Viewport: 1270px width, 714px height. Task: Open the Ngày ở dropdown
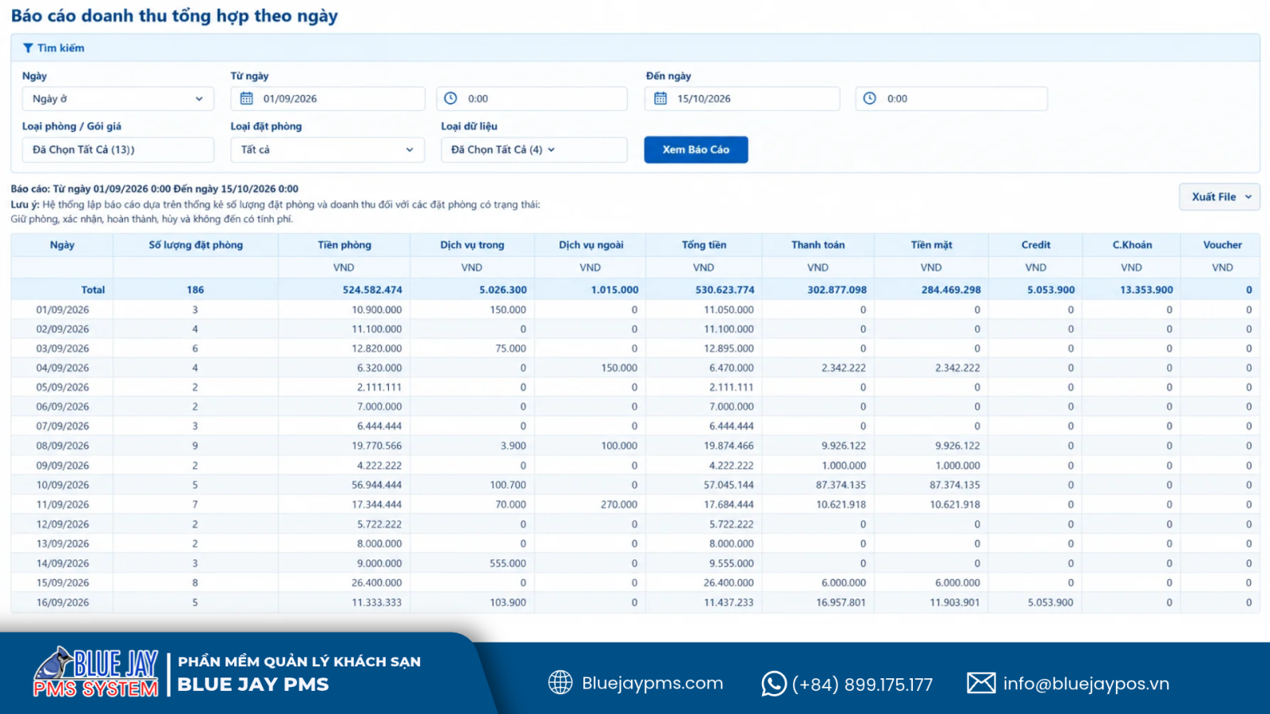118,99
